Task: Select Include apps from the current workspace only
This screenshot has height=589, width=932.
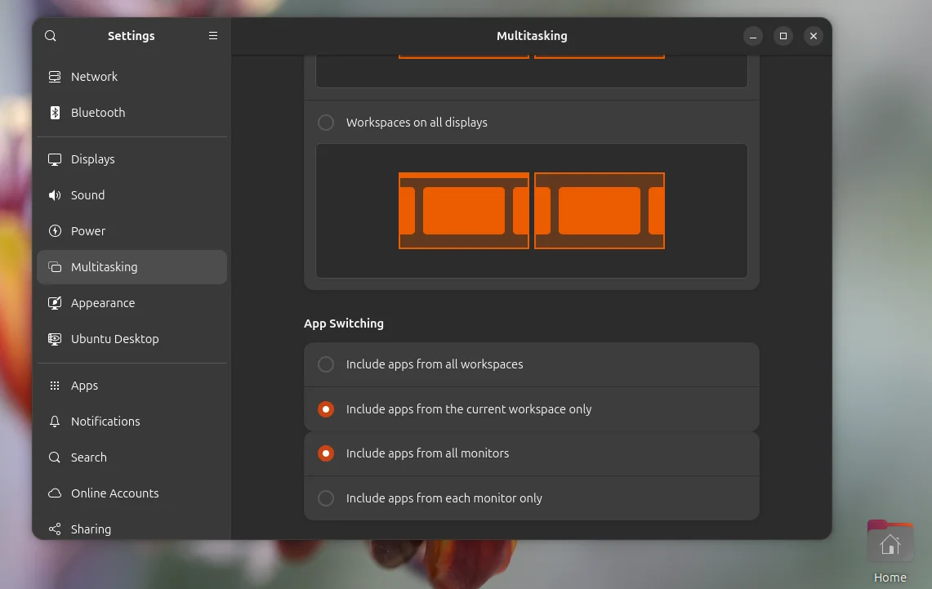Action: coord(325,408)
